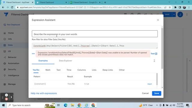The height and width of the screenshot is (108, 192).
Task: Select the Time examples category
Action: [x=69, y=70]
